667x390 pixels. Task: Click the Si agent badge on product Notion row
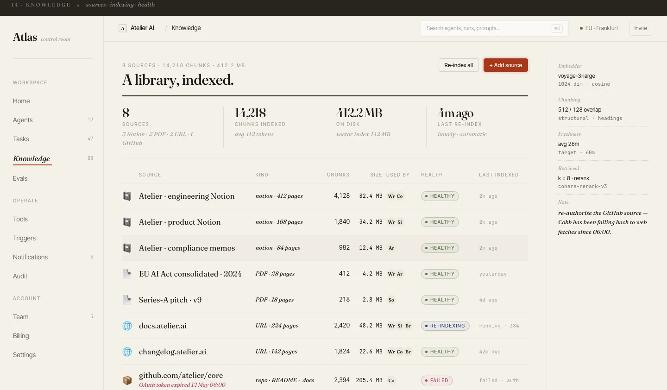coord(400,222)
